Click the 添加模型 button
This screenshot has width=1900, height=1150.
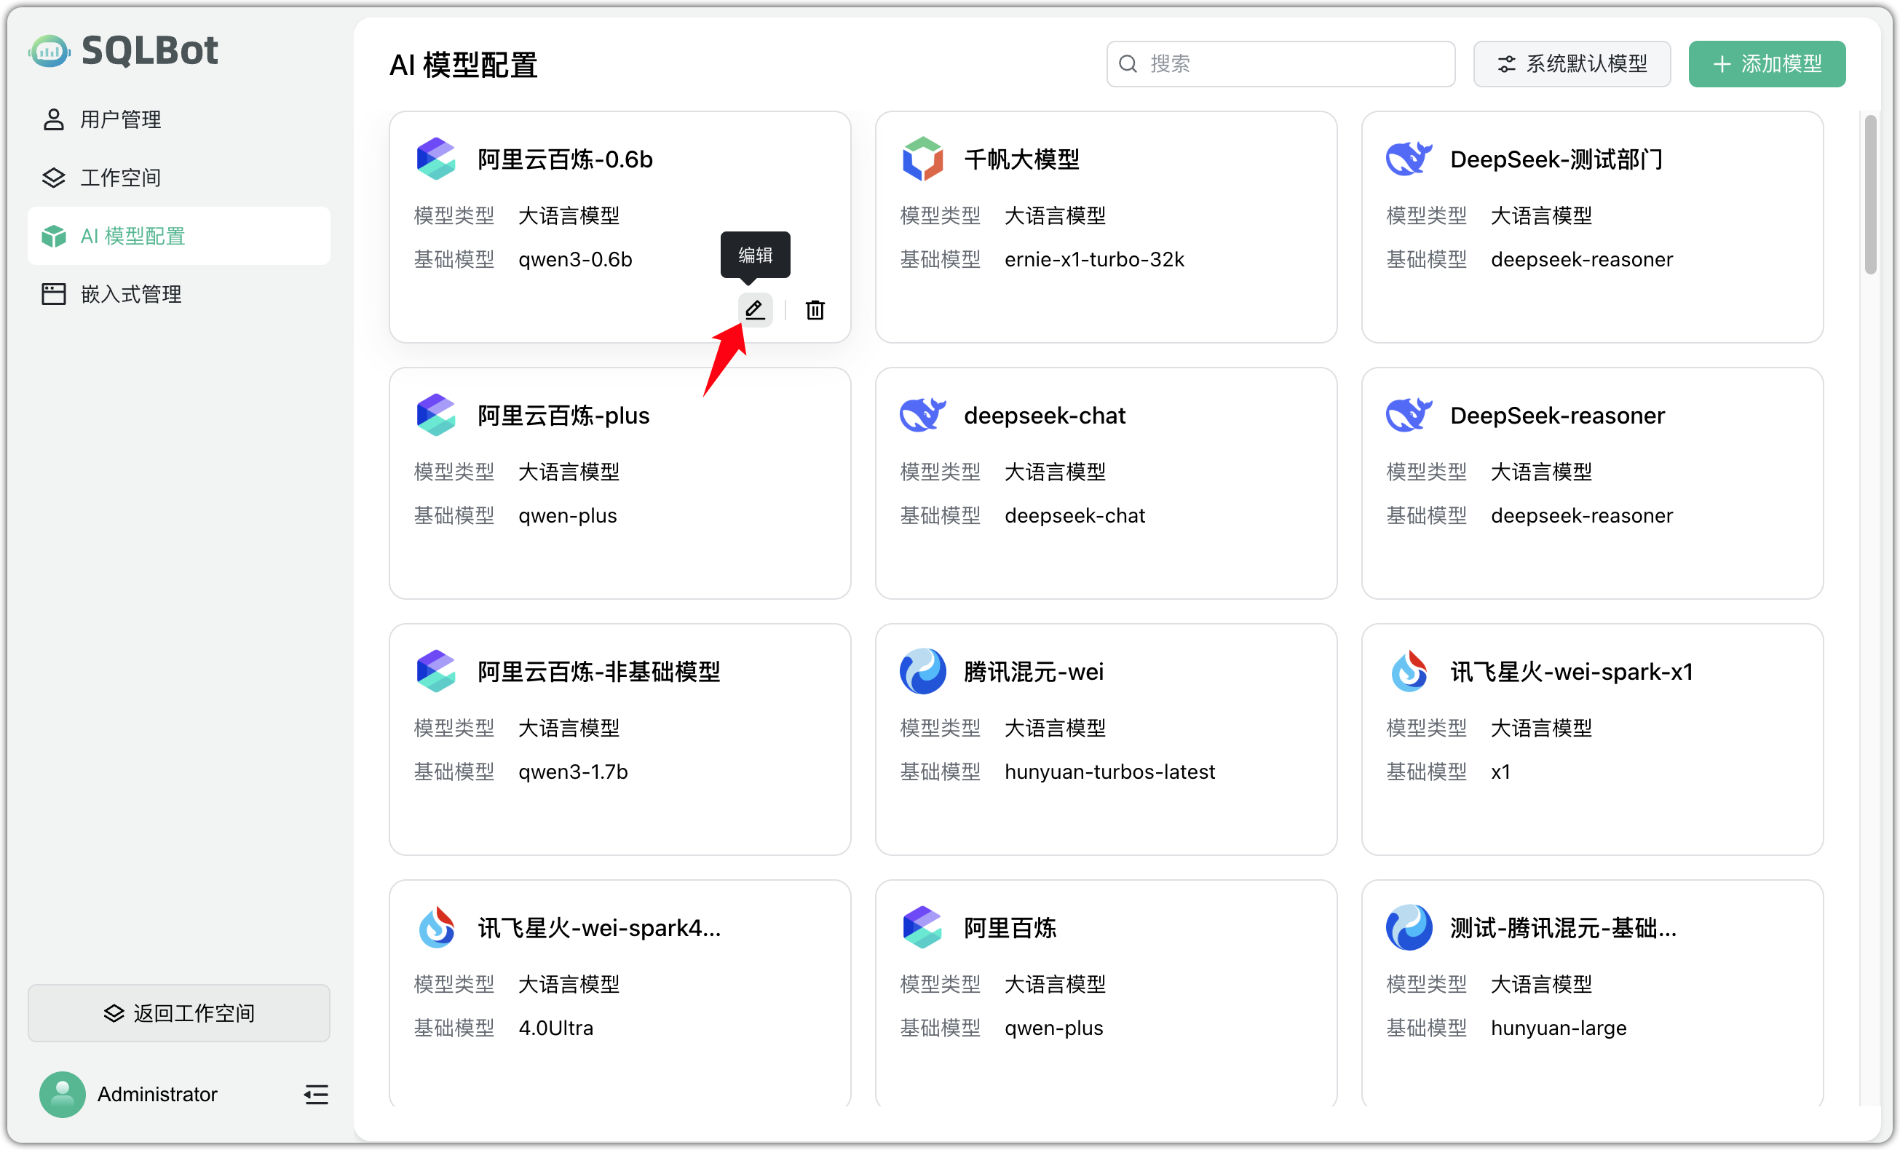click(1767, 64)
